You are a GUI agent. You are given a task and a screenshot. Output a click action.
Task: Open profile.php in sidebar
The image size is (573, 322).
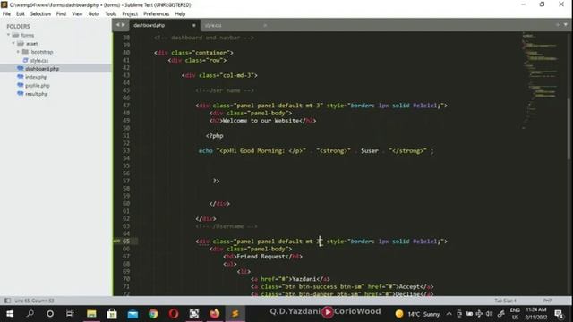[38, 86]
